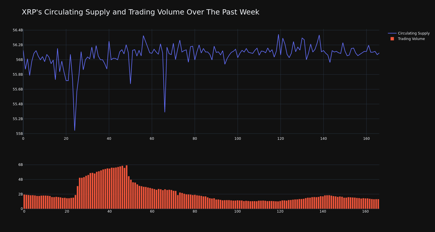The height and width of the screenshot is (232, 435).
Task: Select the chart title about XRP's supply
Action: [140, 12]
